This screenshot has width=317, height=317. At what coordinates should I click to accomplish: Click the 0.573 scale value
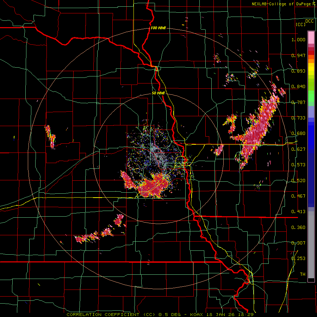coord(298,165)
